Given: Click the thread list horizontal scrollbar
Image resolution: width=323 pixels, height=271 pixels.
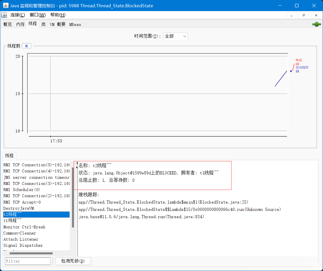Looking at the screenshot, I should (x=31, y=253).
